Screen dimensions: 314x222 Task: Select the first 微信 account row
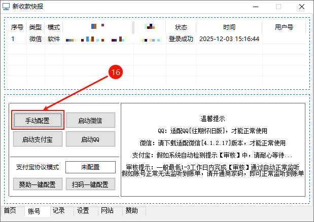click(x=36, y=39)
